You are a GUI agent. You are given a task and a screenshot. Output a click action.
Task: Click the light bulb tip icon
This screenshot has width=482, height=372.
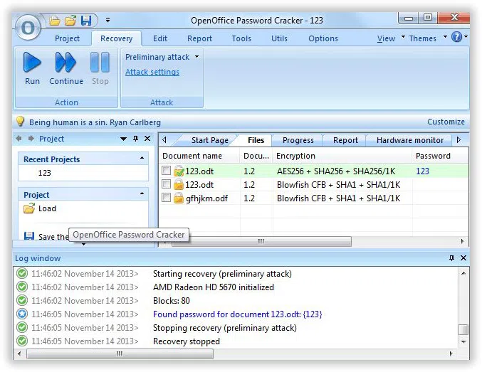pyautogui.click(x=20, y=122)
